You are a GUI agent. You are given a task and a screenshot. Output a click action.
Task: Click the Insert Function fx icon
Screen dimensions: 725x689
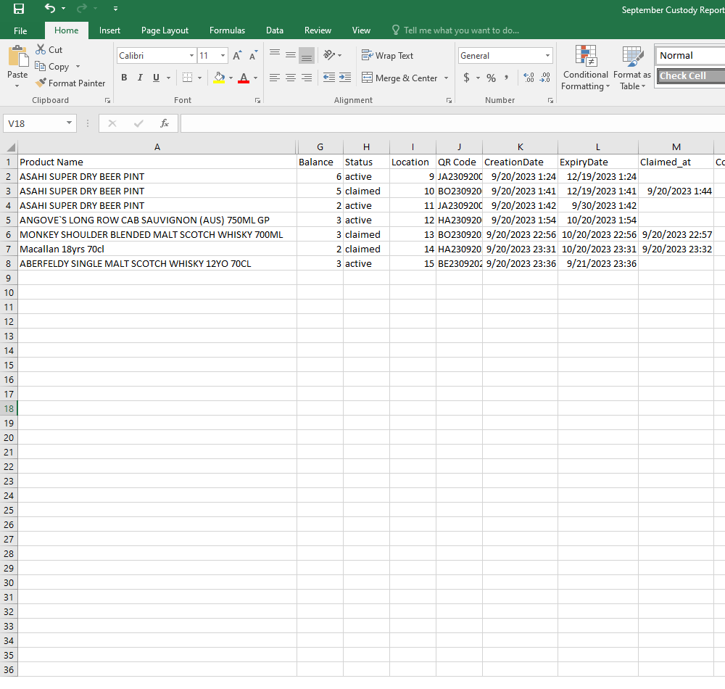(165, 123)
